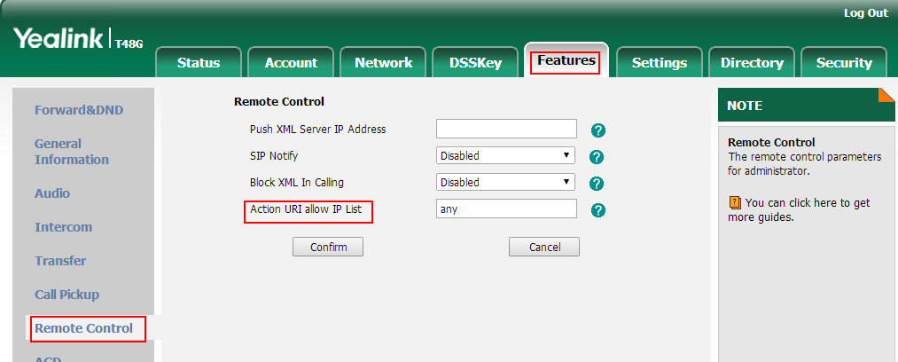Open the Block XML In Calling dropdown
Screen dimensions: 898x362
[505, 183]
